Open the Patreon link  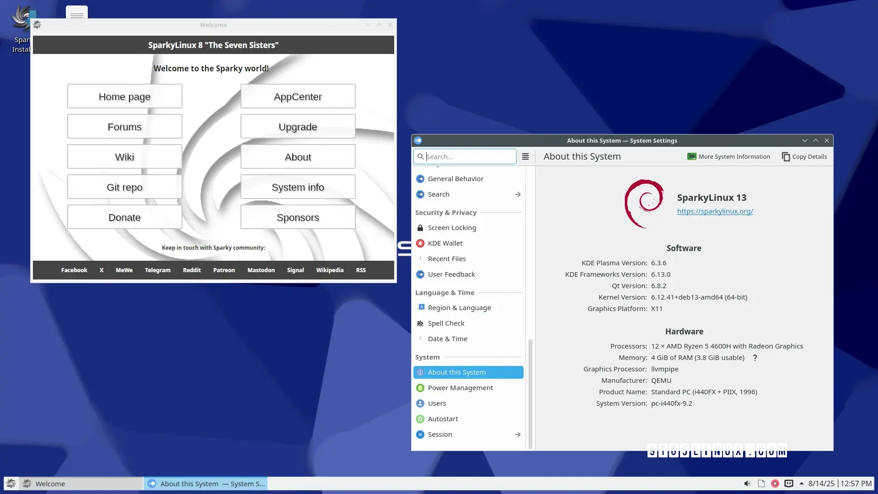pos(224,270)
